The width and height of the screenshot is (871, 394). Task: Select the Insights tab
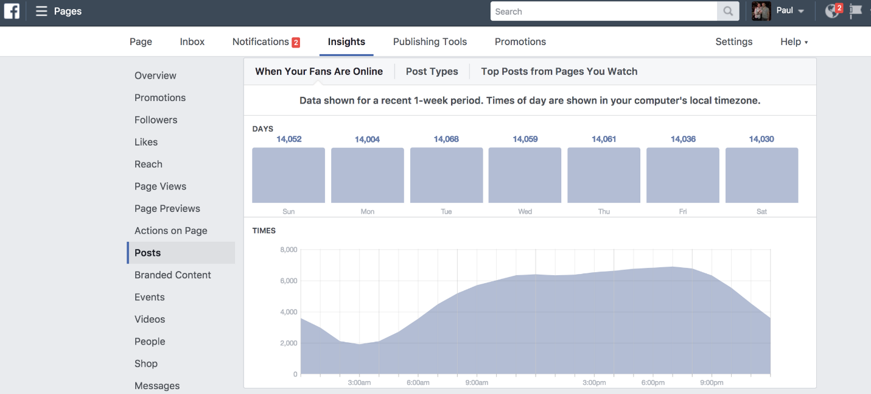(x=346, y=41)
